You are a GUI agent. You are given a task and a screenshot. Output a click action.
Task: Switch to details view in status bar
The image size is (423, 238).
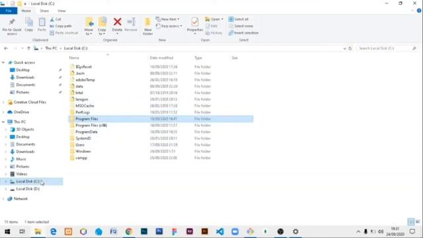410,222
